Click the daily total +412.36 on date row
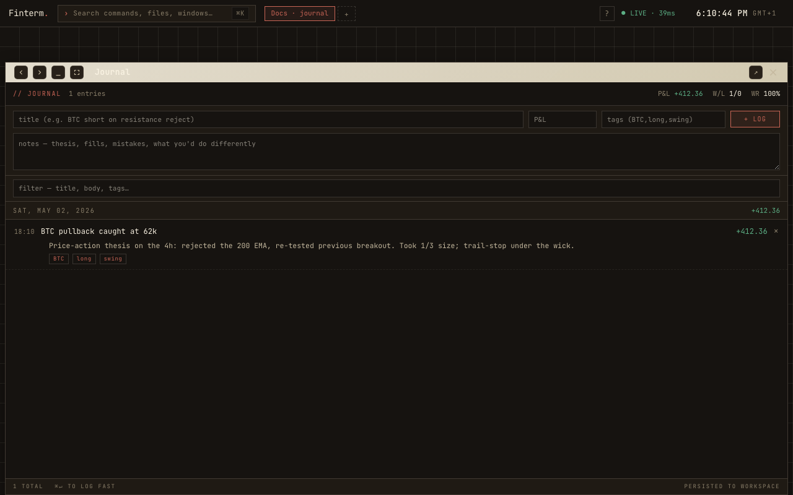Viewport: 793px width, 495px height. coord(766,211)
